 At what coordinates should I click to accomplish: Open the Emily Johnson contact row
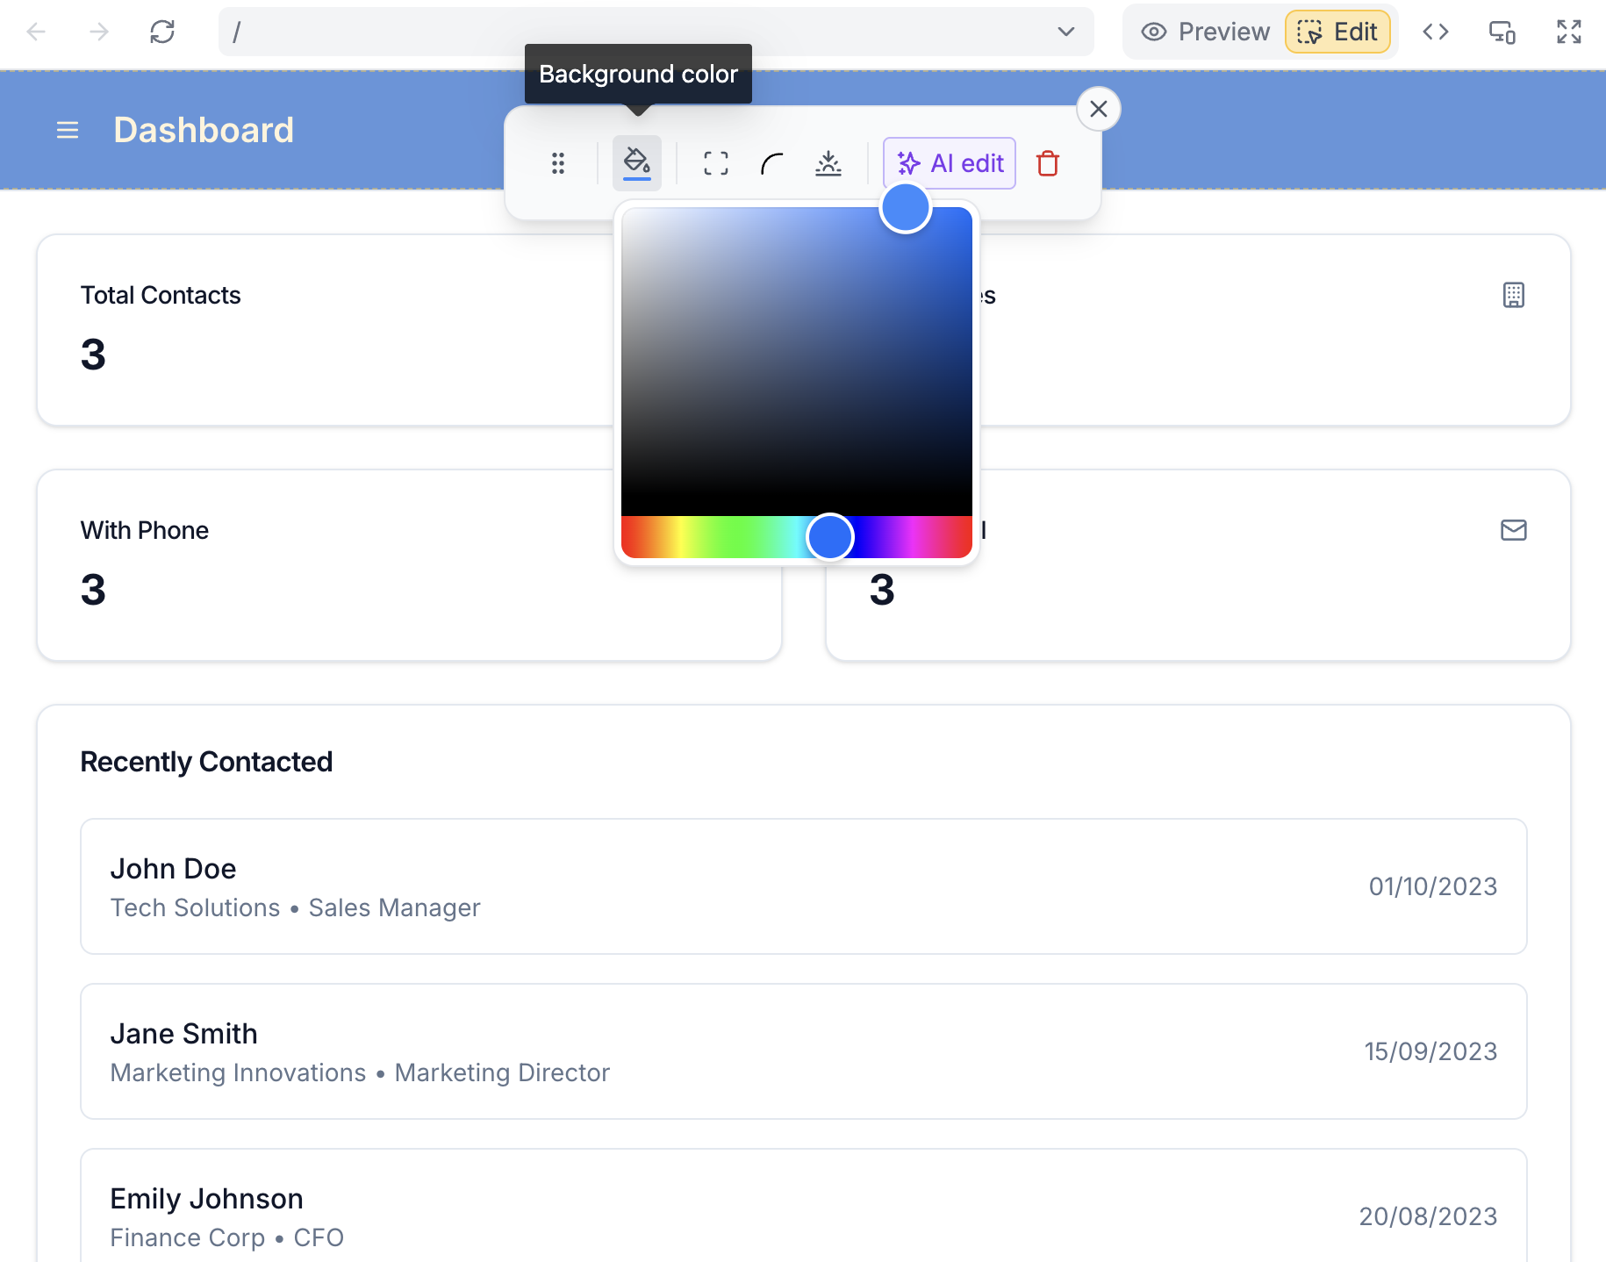[804, 1206]
